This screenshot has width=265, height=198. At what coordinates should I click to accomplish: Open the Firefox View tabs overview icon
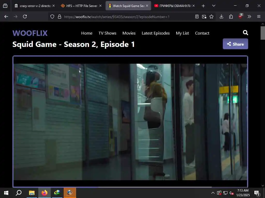[5, 6]
